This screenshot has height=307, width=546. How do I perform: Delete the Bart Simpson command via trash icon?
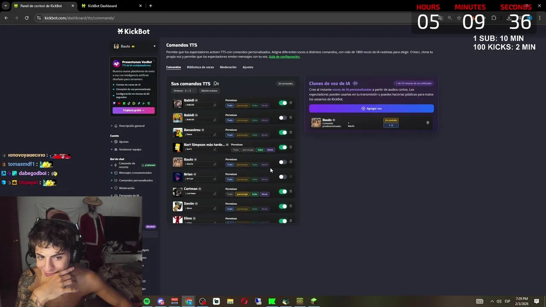(x=291, y=147)
